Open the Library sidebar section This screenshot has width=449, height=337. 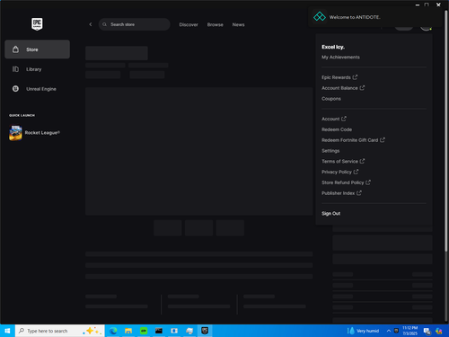(x=37, y=69)
